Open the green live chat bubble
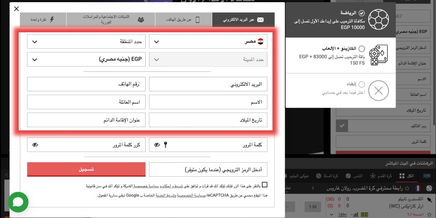This screenshot has width=436, height=218. (x=18, y=202)
